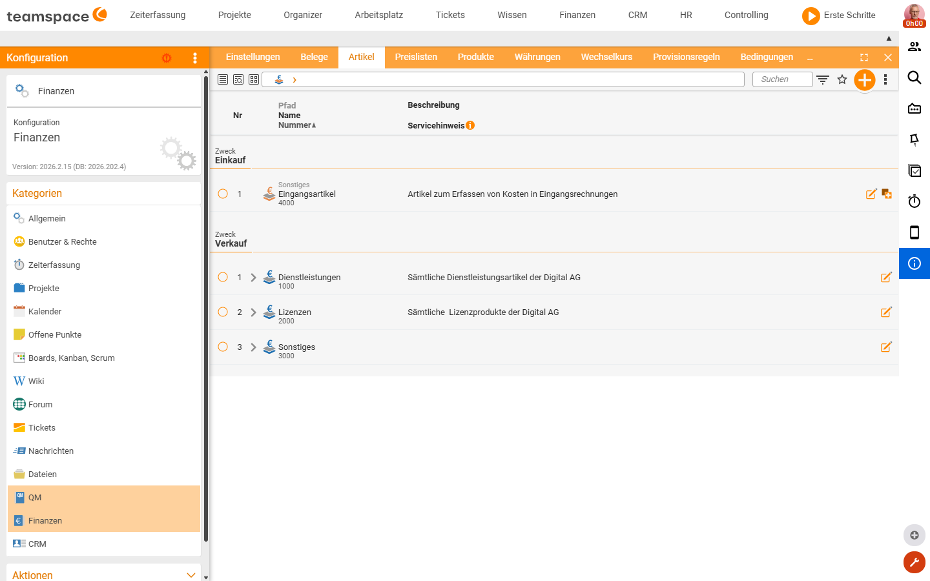Select the QM category
The width and height of the screenshot is (930, 581).
click(104, 497)
